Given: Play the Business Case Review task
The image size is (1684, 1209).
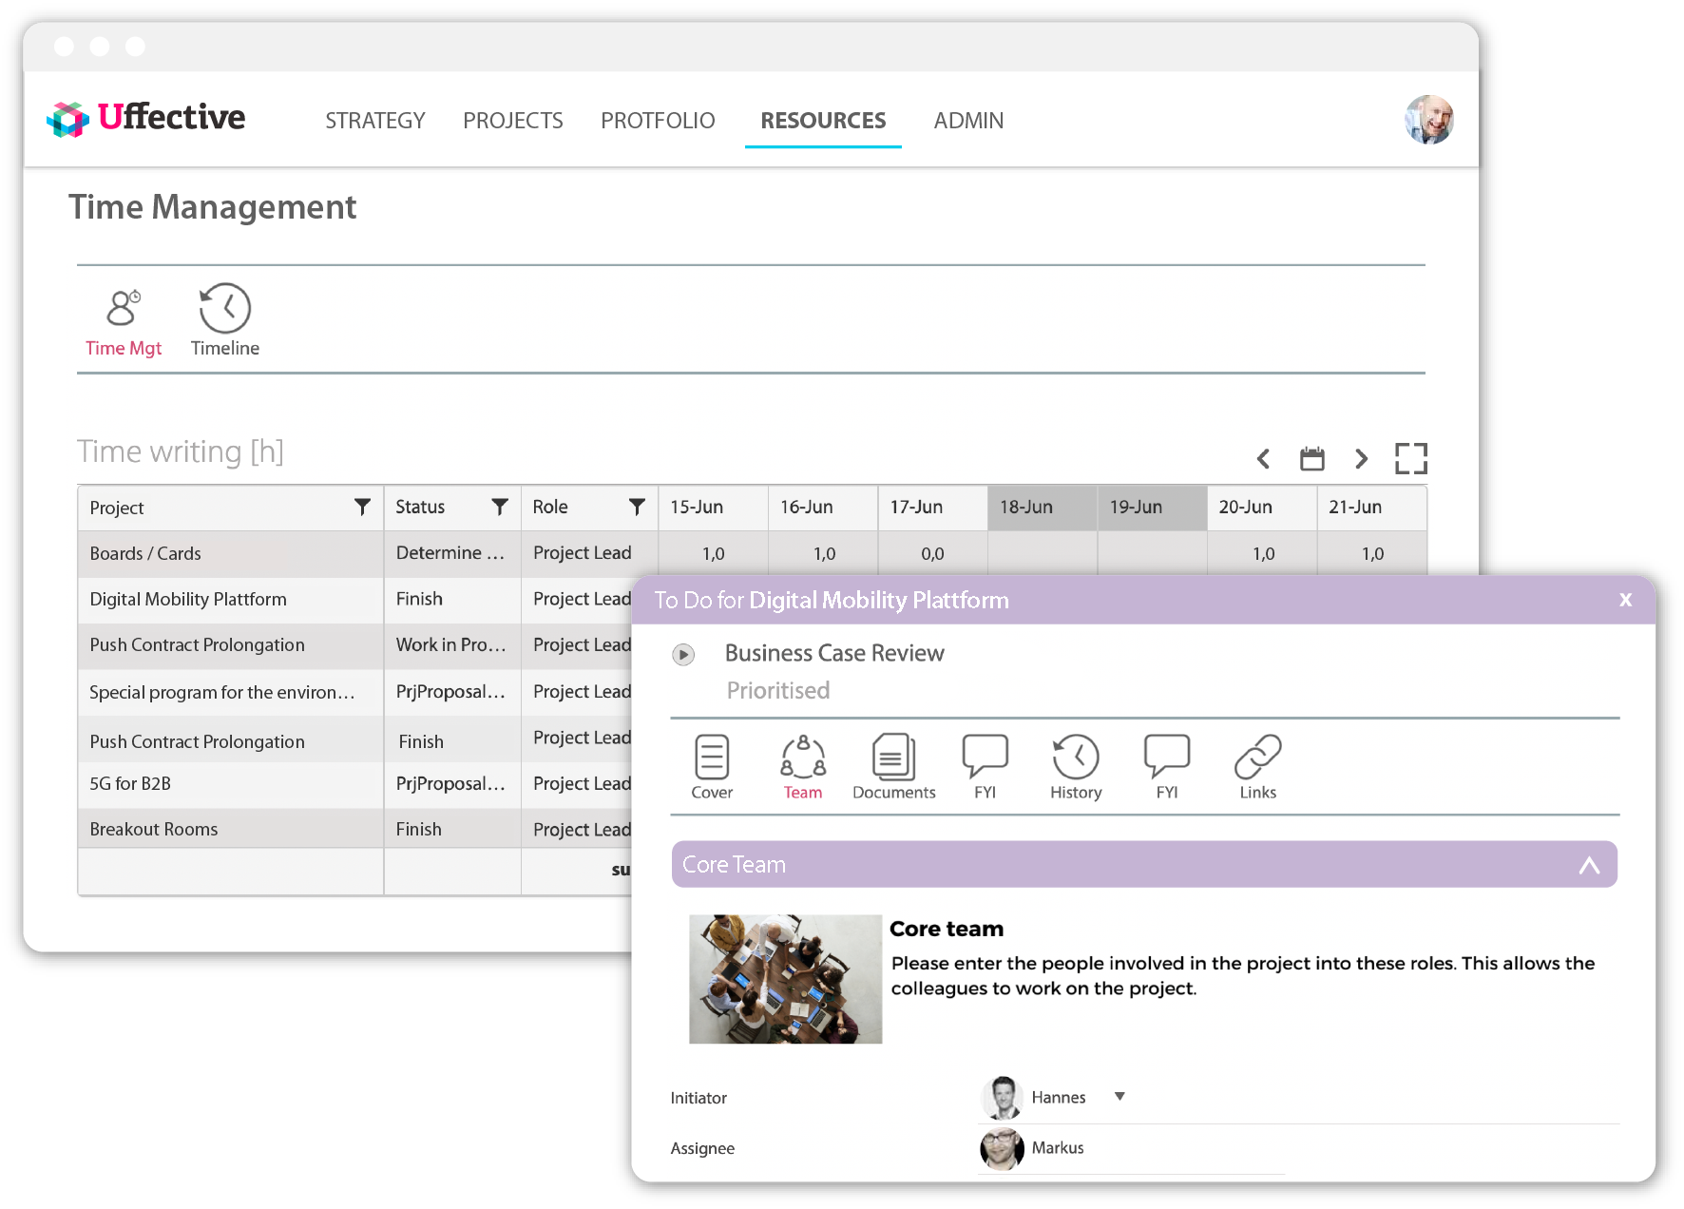Looking at the screenshot, I should [682, 654].
